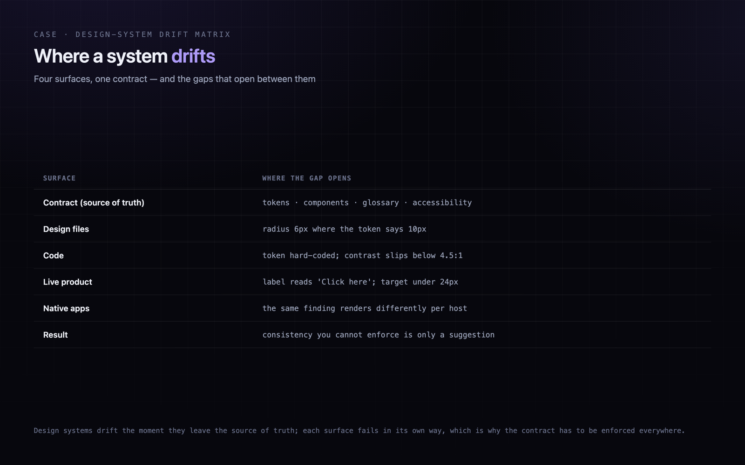Click the 'same finding renders differently' cell
Image resolution: width=745 pixels, height=465 pixels.
tap(365, 308)
